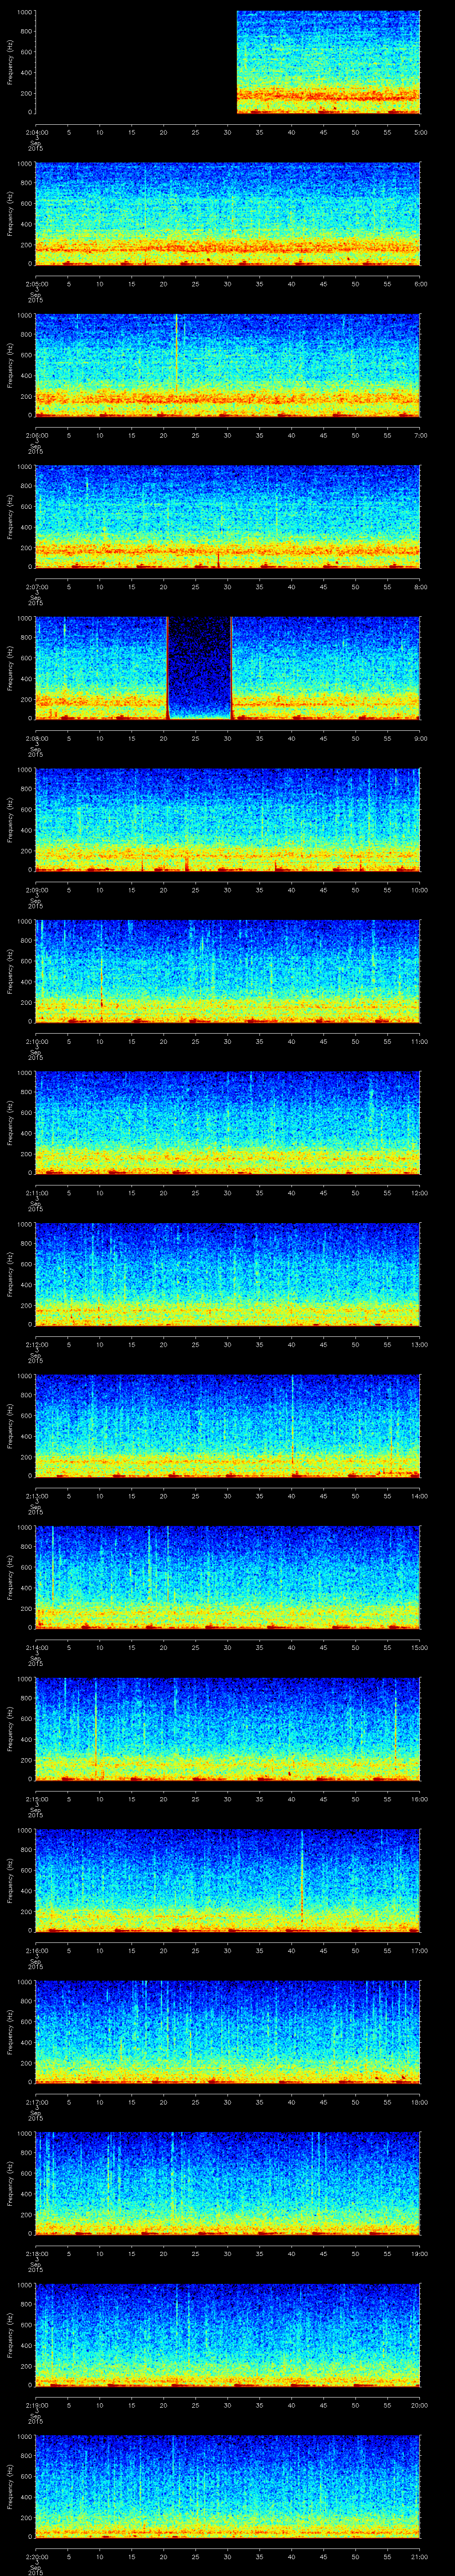Click the 5:00 end time label
This screenshot has height=2576, width=455.
421,132
